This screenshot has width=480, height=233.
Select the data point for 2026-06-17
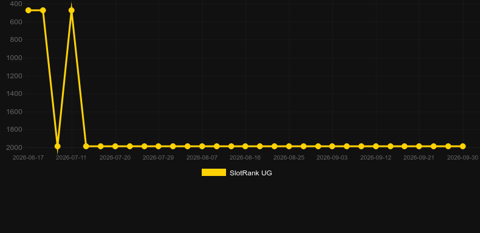click(x=28, y=10)
